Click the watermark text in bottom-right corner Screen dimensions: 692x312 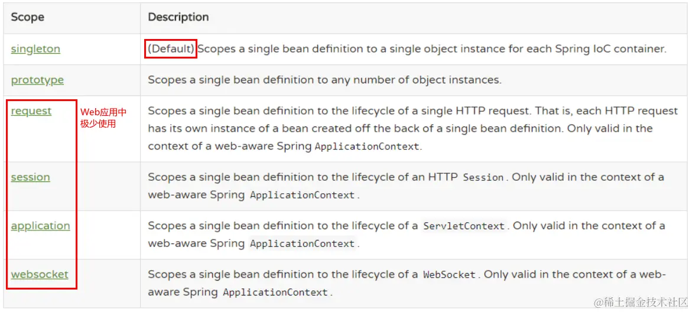pyautogui.click(x=641, y=302)
